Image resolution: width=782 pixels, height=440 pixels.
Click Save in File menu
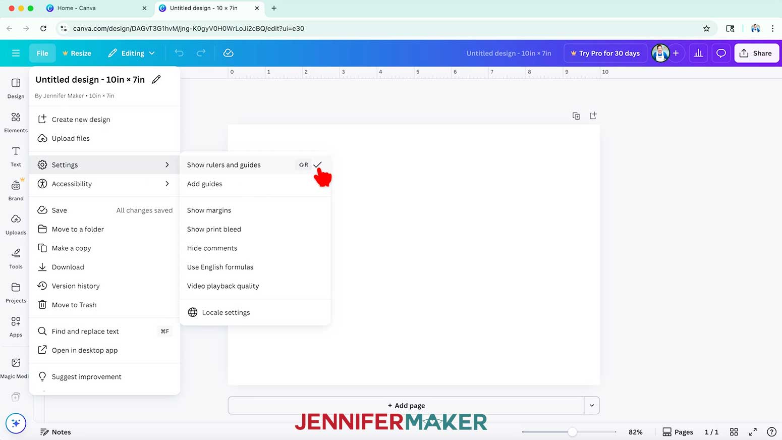point(104,210)
